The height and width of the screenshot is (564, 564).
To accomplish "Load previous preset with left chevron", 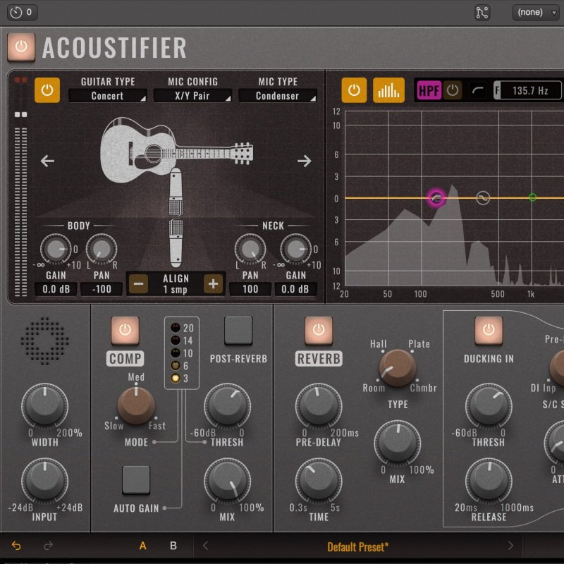I will coord(205,546).
